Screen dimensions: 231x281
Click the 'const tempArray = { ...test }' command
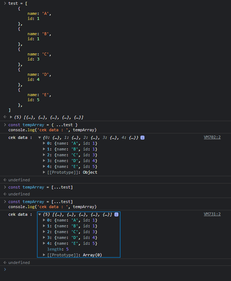point(43,125)
